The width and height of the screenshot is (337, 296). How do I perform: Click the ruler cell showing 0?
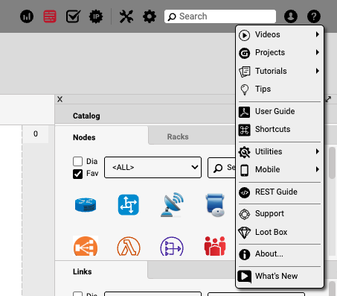click(x=36, y=134)
